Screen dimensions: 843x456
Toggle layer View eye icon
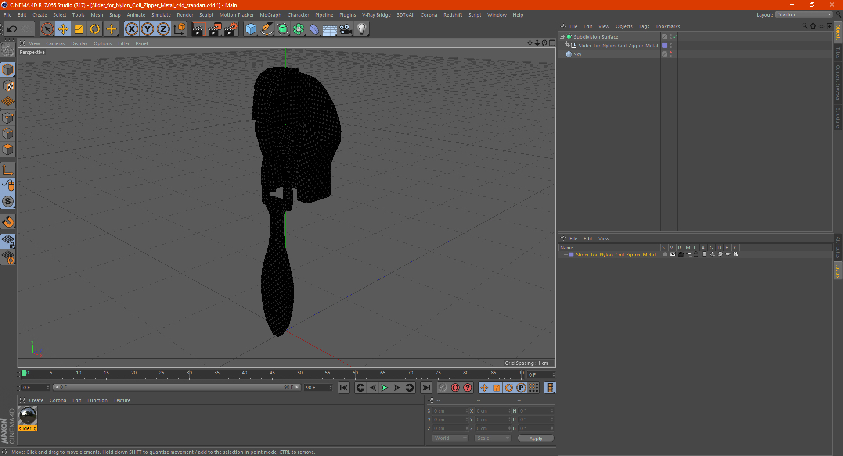click(673, 254)
